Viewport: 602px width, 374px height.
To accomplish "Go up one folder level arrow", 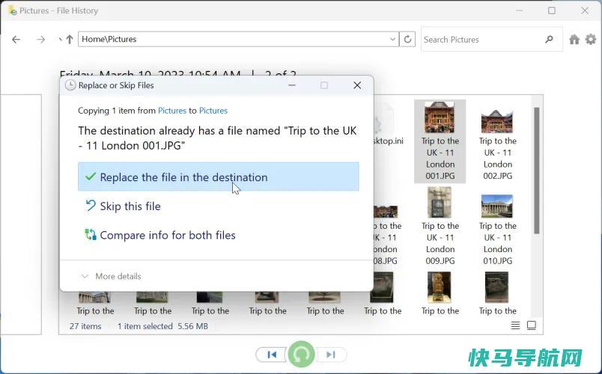I will coord(70,39).
